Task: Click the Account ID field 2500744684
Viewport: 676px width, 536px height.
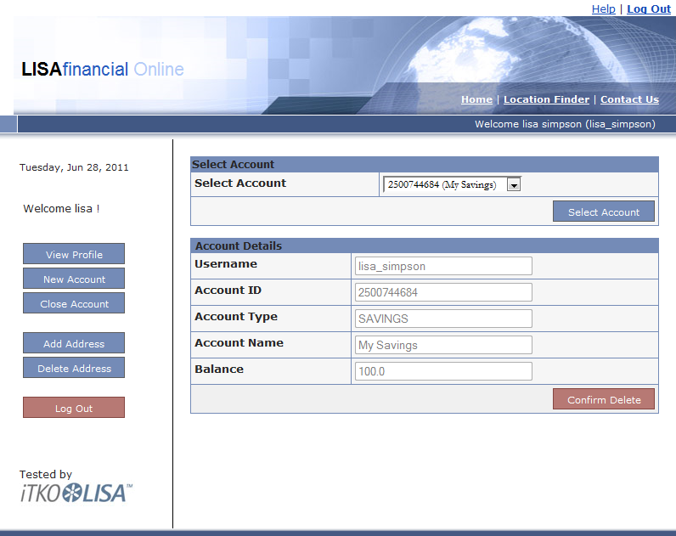Action: [443, 292]
